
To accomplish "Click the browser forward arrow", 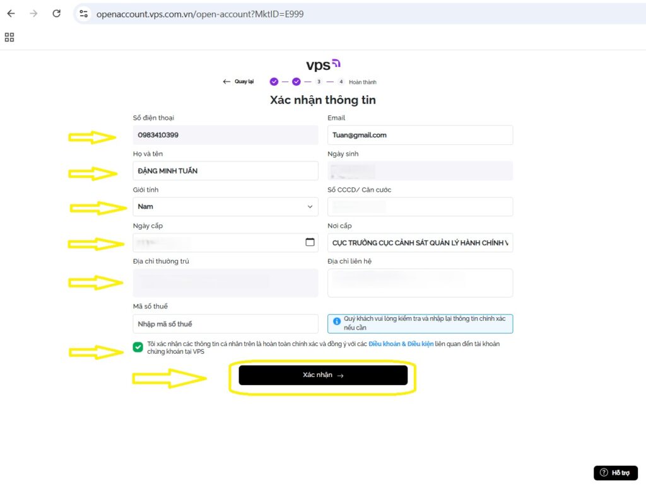I will (x=34, y=14).
